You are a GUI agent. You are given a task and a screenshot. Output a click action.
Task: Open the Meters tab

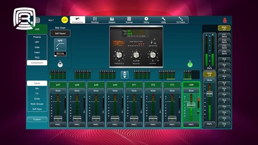112,20
